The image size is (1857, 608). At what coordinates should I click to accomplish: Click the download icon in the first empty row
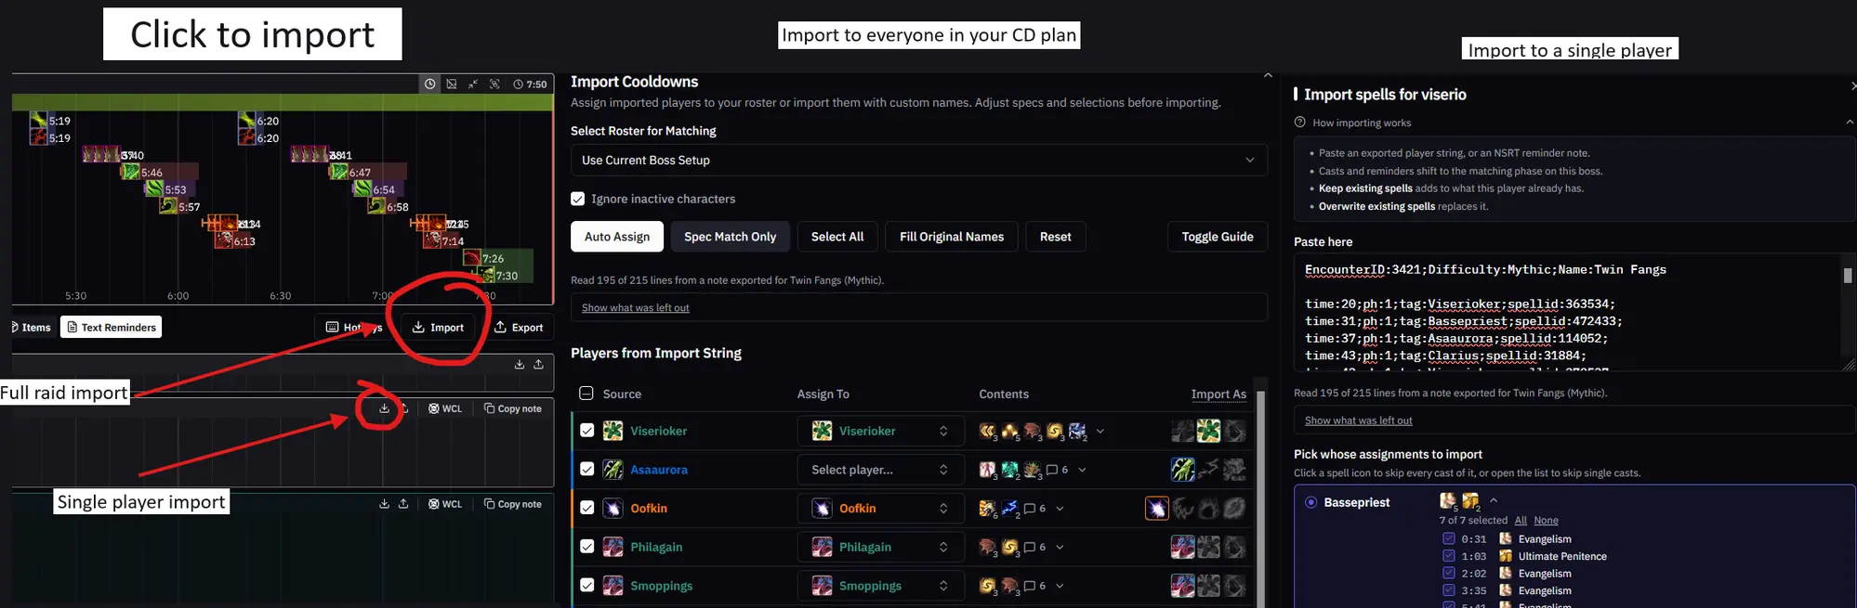click(x=520, y=364)
